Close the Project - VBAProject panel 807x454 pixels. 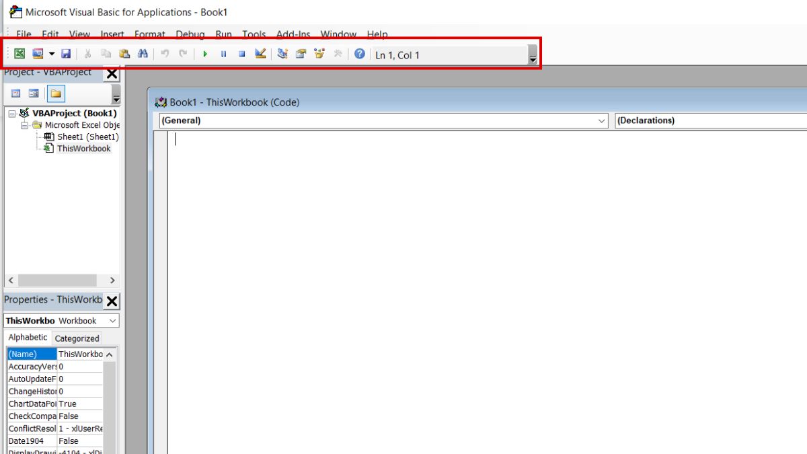pyautogui.click(x=112, y=73)
